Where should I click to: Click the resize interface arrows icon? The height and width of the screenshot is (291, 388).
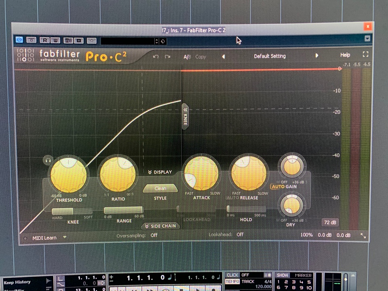[x=363, y=236]
